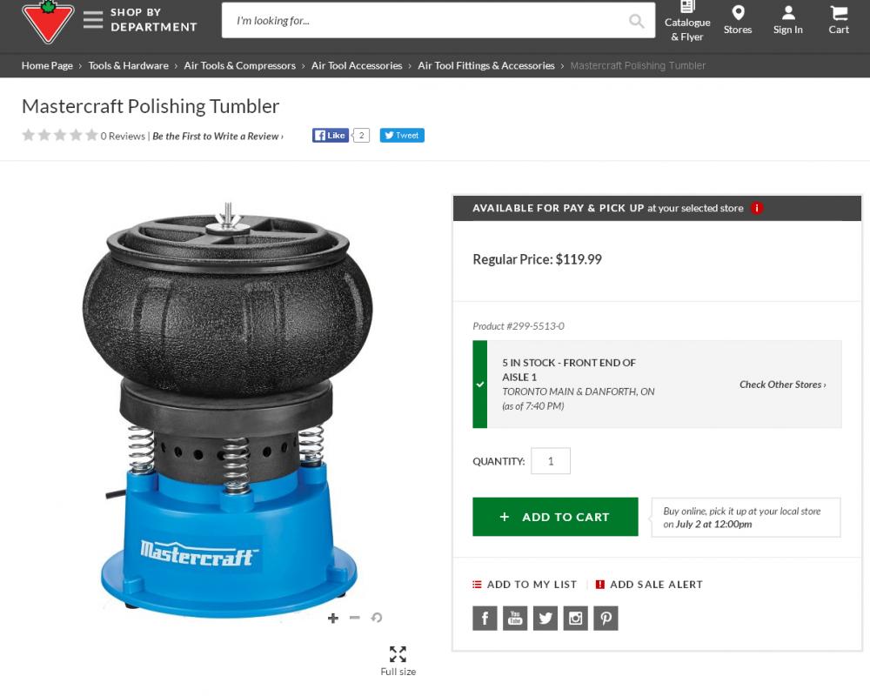Open the Pinterest social icon
The width and height of the screenshot is (870, 696).
pyautogui.click(x=606, y=618)
